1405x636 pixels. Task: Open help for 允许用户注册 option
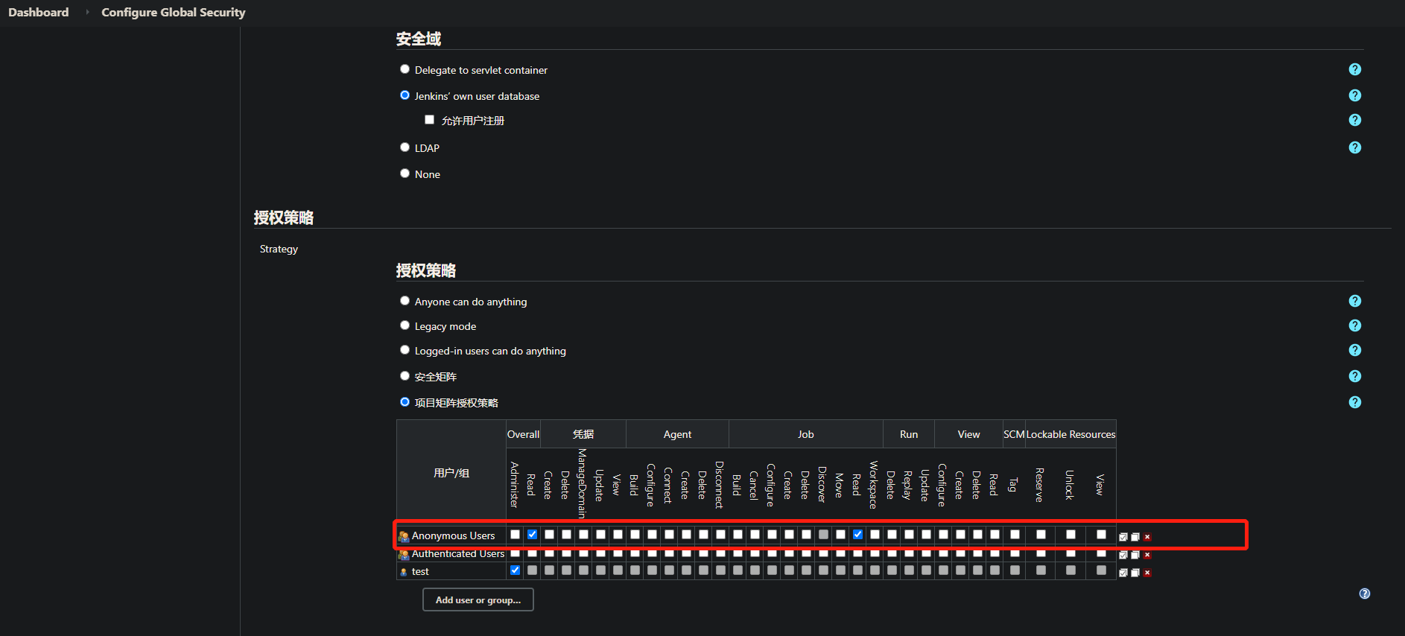pyautogui.click(x=1354, y=120)
